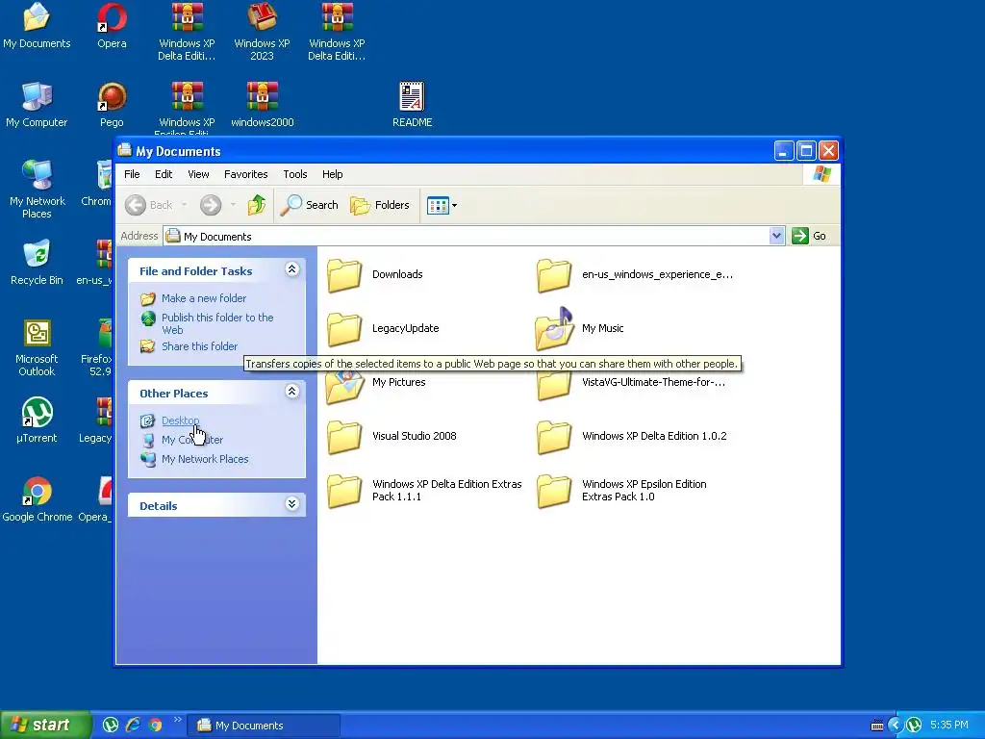The height and width of the screenshot is (739, 985).
Task: Click Make a new folder
Action: click(x=204, y=298)
